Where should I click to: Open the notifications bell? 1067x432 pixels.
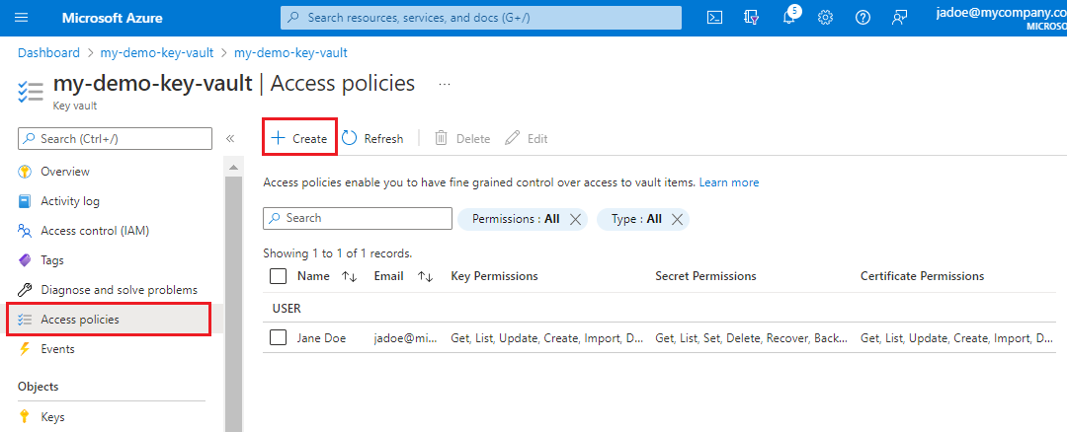tap(789, 18)
